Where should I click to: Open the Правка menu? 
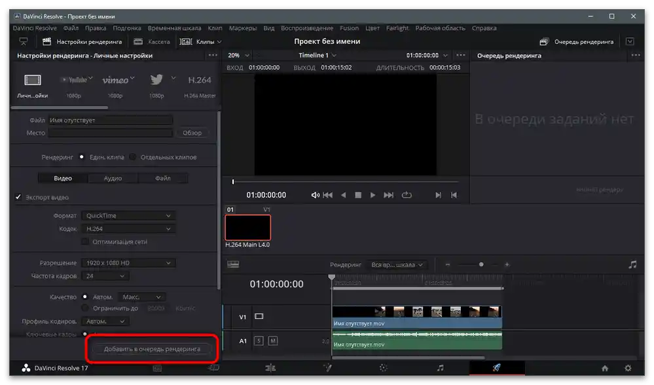pyautogui.click(x=96, y=28)
